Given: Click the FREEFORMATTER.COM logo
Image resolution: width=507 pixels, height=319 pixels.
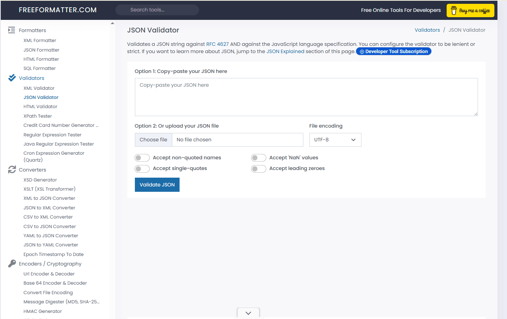Looking at the screenshot, I should point(58,10).
